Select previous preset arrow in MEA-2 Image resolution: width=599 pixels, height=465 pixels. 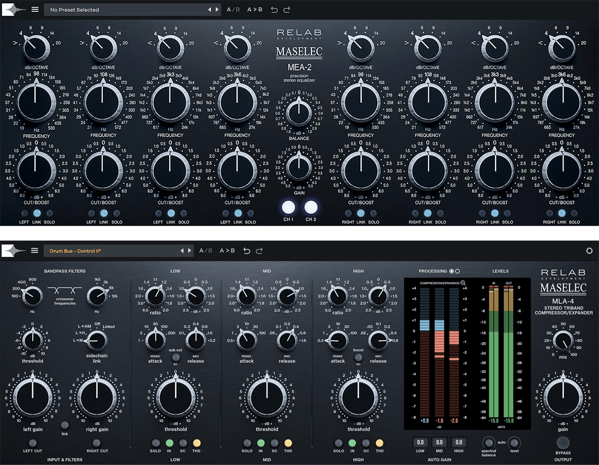(x=210, y=9)
